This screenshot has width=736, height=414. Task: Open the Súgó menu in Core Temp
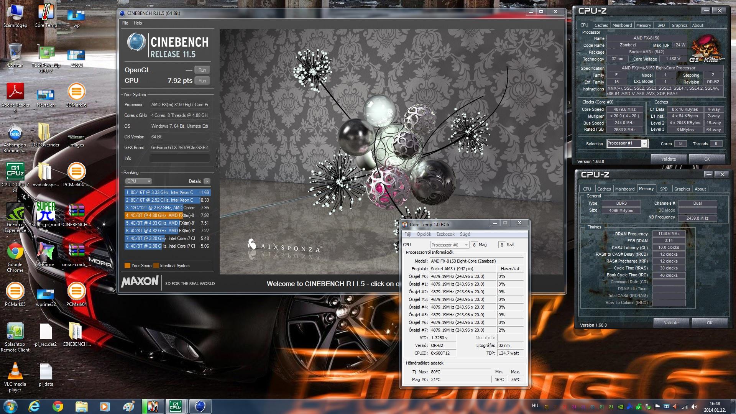(x=465, y=234)
